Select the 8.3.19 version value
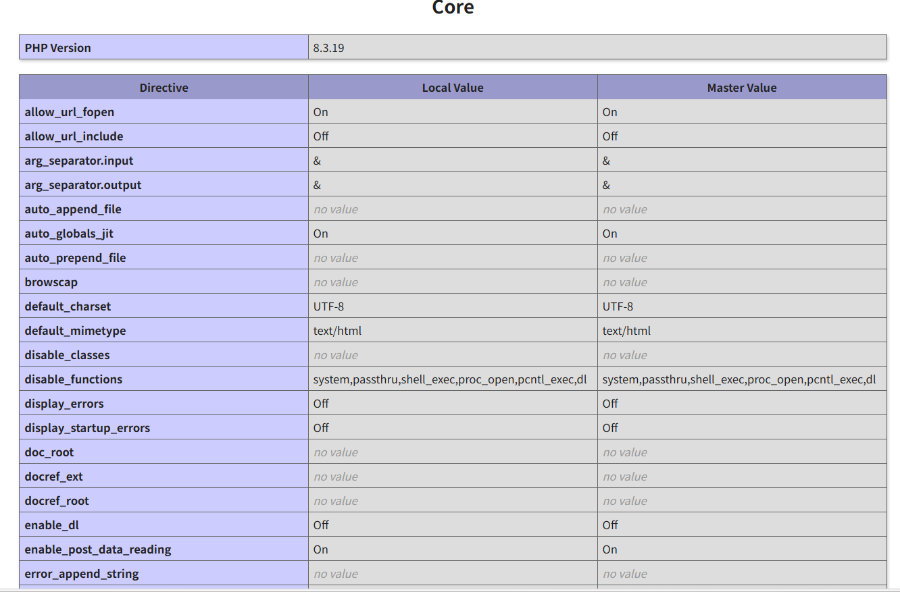 pyautogui.click(x=329, y=48)
